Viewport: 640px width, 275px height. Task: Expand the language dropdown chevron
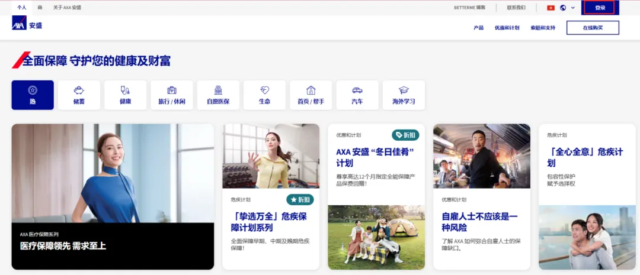(572, 8)
